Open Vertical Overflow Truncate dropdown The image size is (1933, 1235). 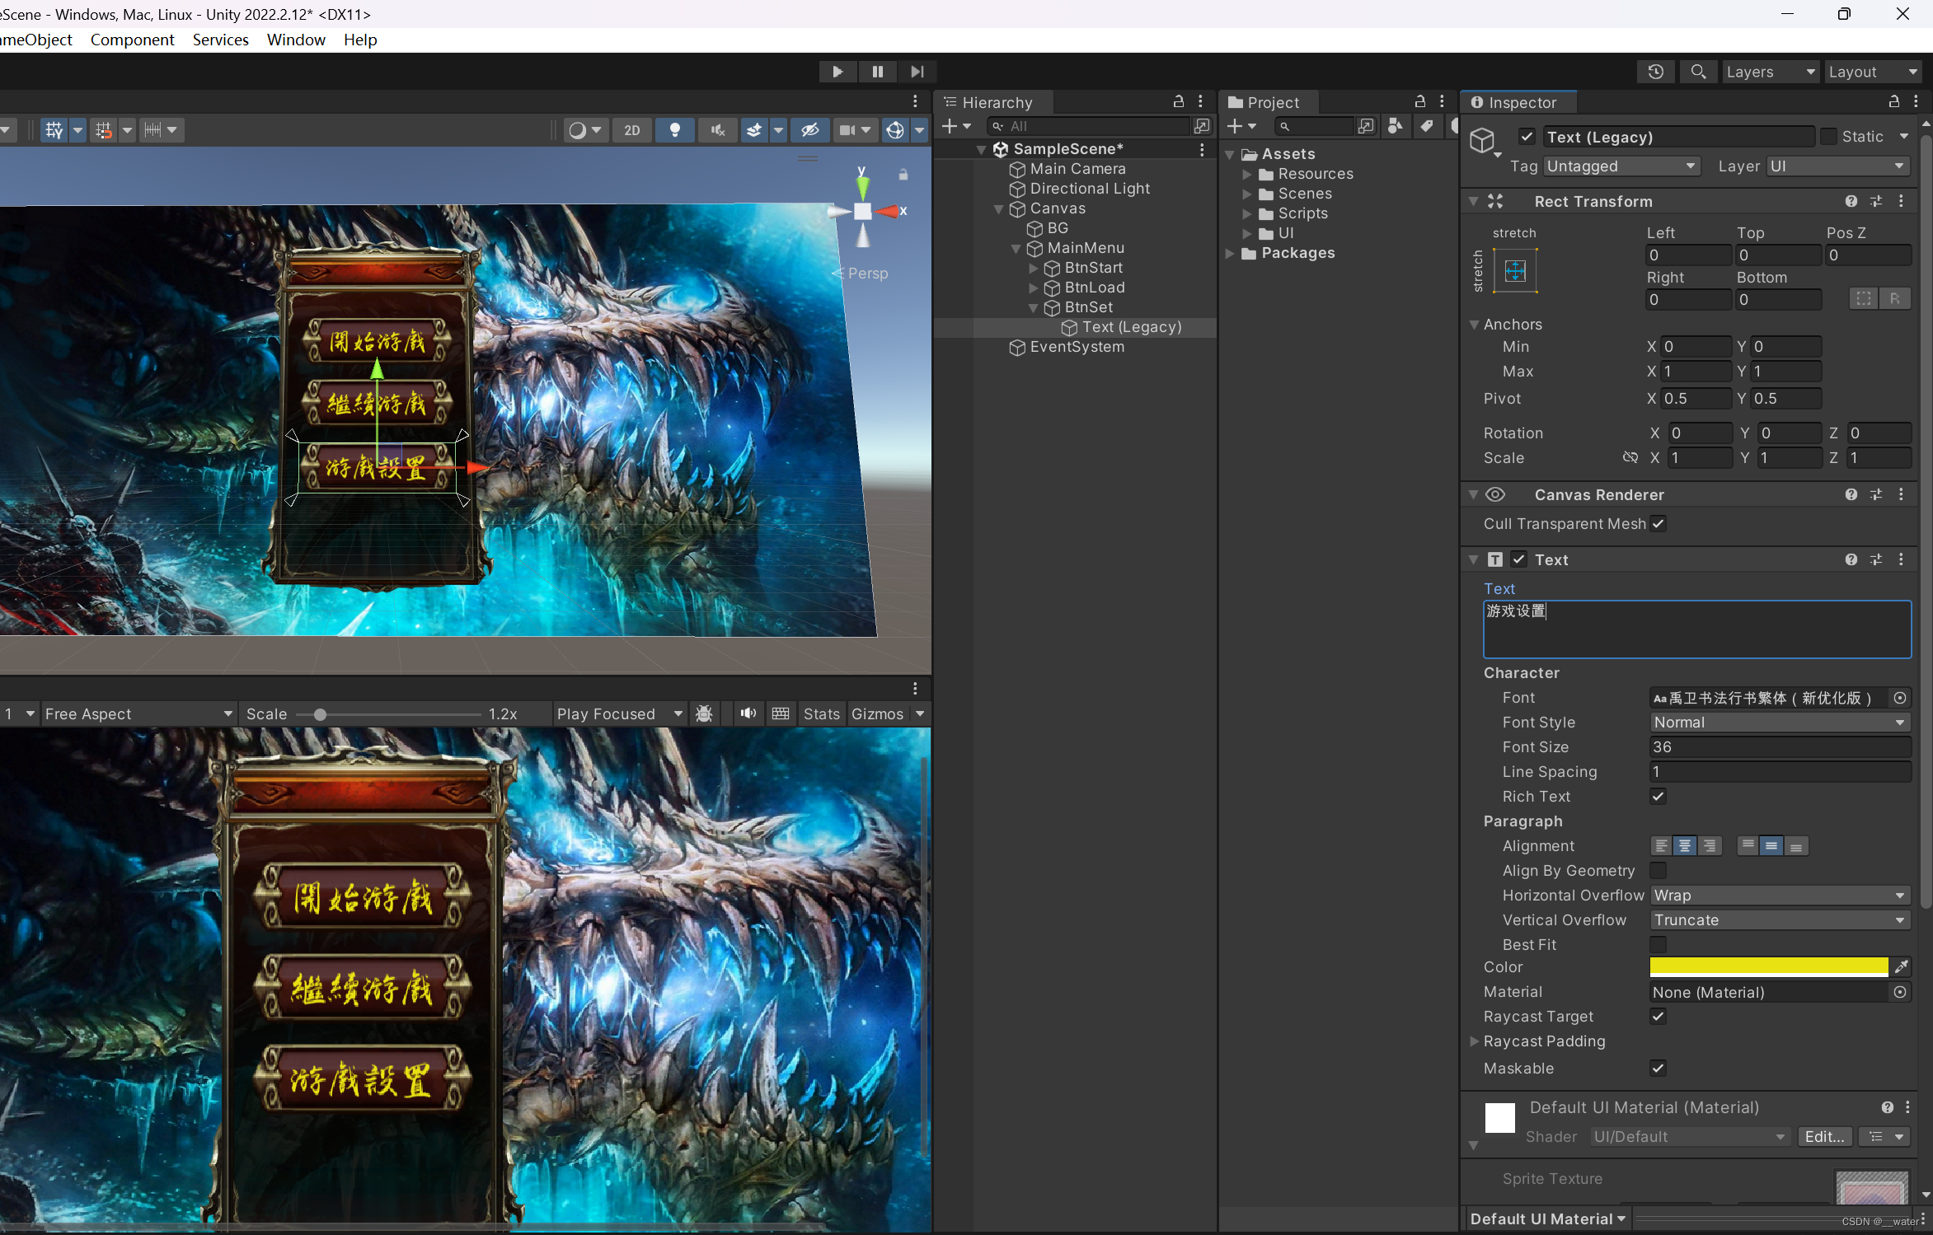[1781, 920]
